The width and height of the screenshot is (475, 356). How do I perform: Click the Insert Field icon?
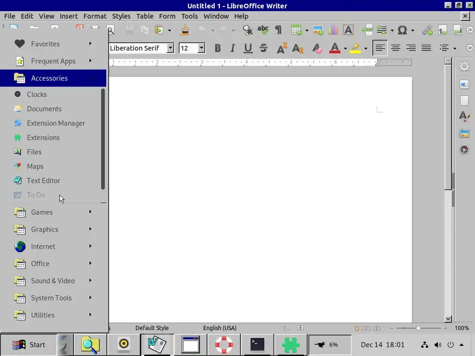382,30
